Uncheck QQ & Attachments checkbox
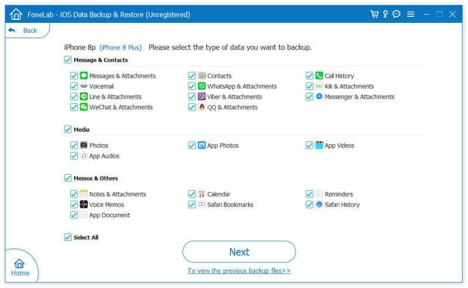Image resolution: width=468 pixels, height=288 pixels. pos(192,107)
